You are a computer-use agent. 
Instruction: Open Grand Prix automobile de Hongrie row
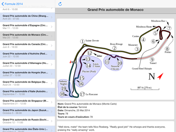point(27,74)
